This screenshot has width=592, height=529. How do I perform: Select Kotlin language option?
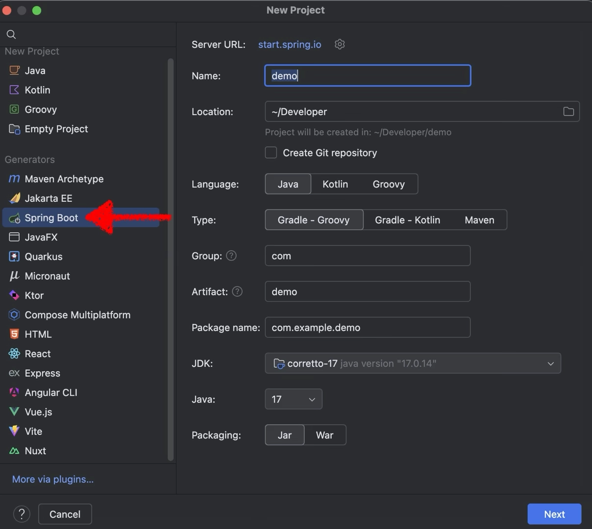pos(335,184)
